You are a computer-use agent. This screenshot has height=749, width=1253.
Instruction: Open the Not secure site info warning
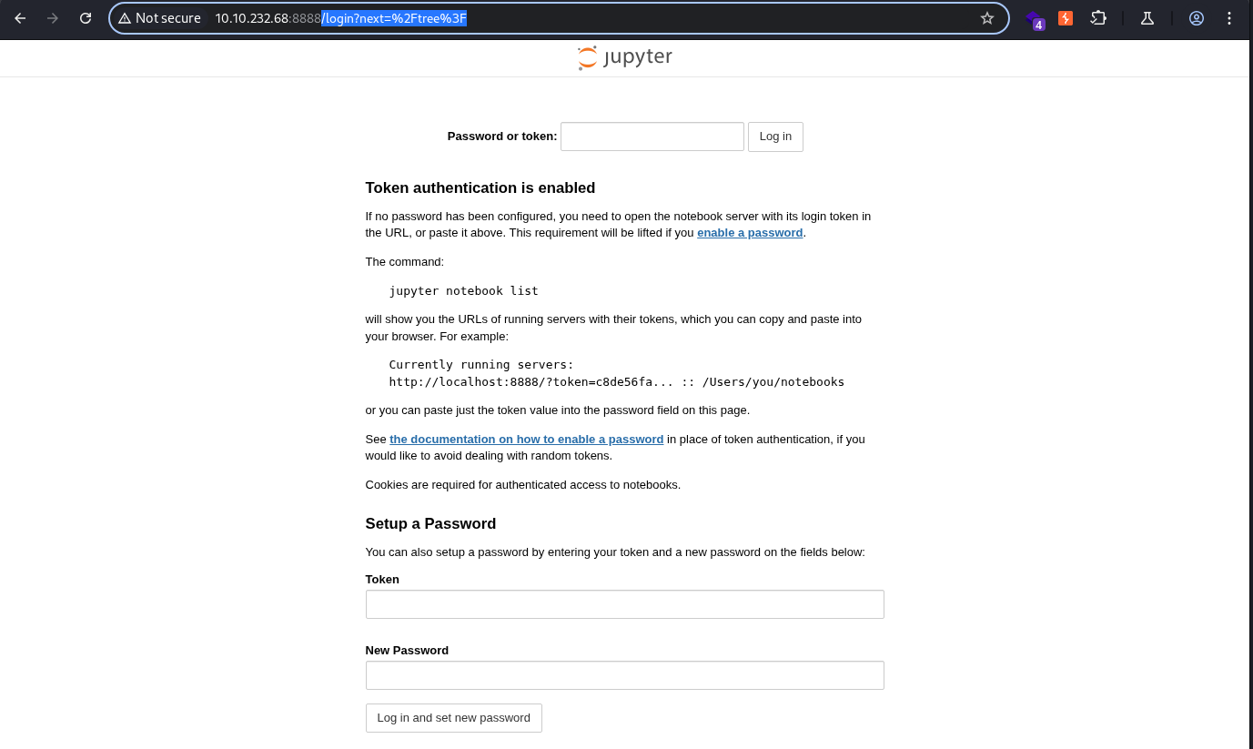(x=159, y=18)
